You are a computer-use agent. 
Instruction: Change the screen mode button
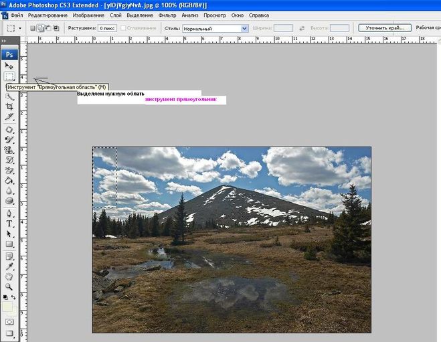9,333
